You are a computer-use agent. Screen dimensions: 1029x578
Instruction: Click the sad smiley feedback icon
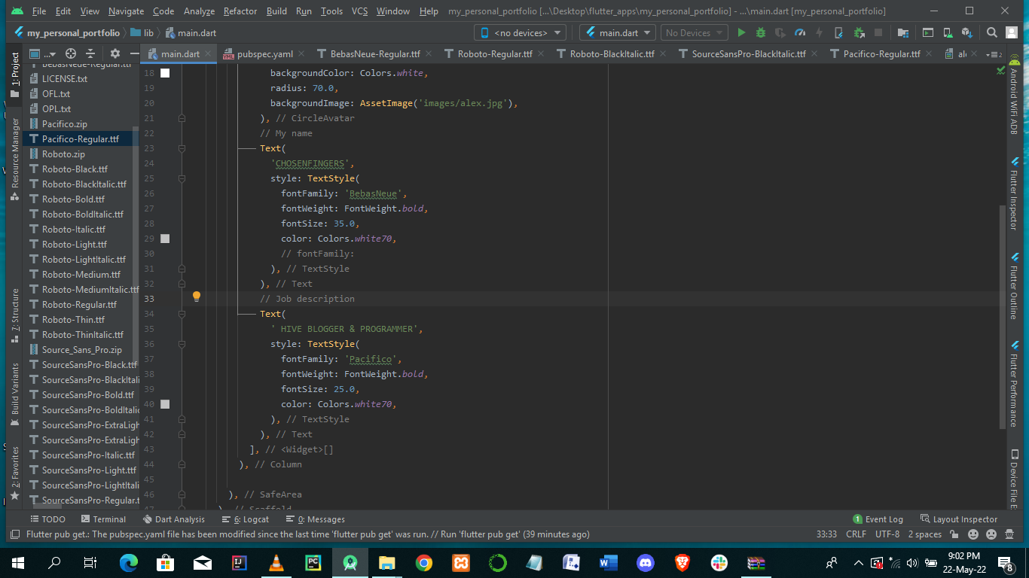coord(991,534)
